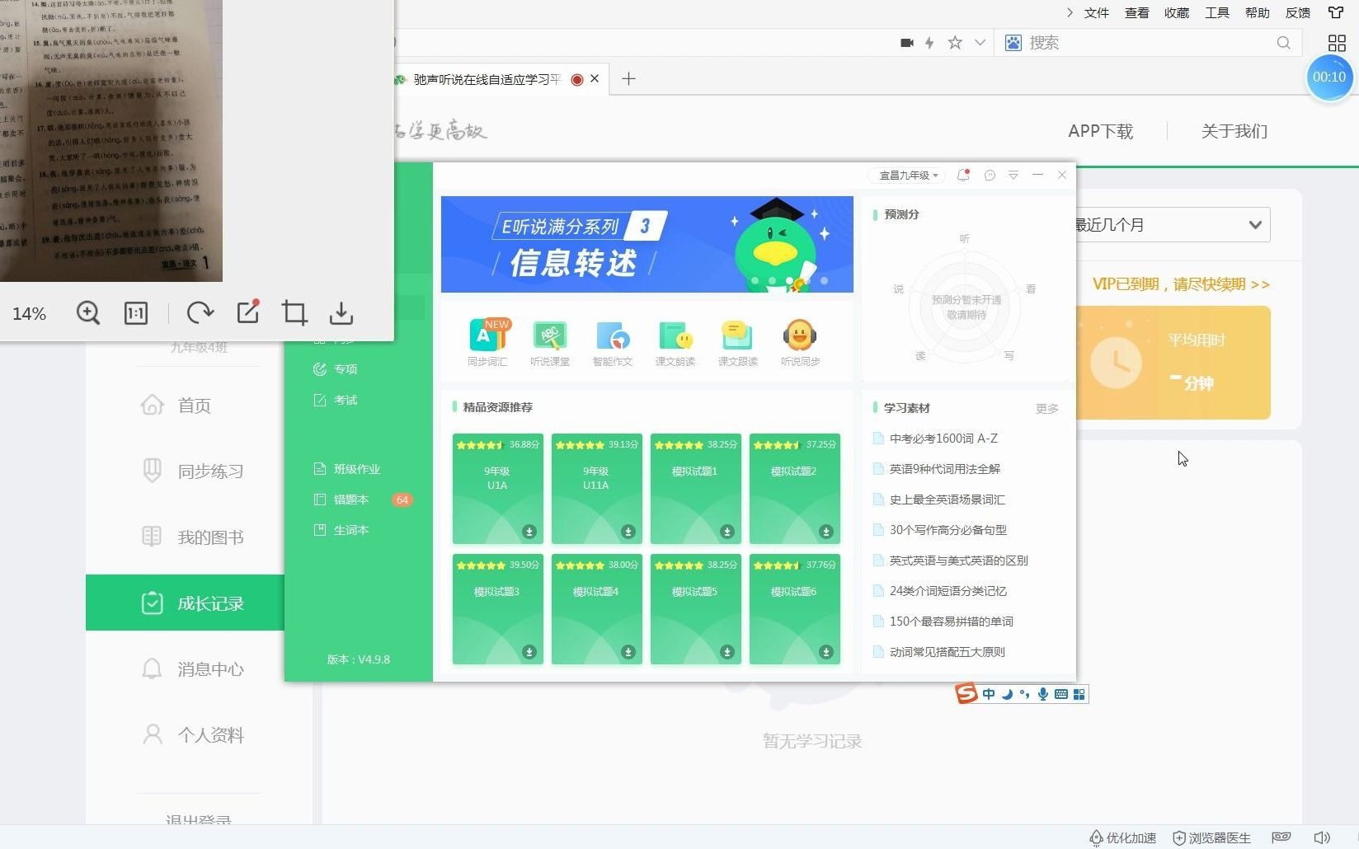Open notification bell in app window
Viewport: 1359px width, 849px height.
[x=962, y=175]
